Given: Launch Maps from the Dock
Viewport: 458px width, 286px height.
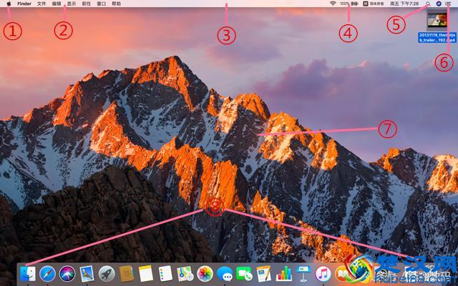Looking at the screenshot, I should click(x=185, y=274).
